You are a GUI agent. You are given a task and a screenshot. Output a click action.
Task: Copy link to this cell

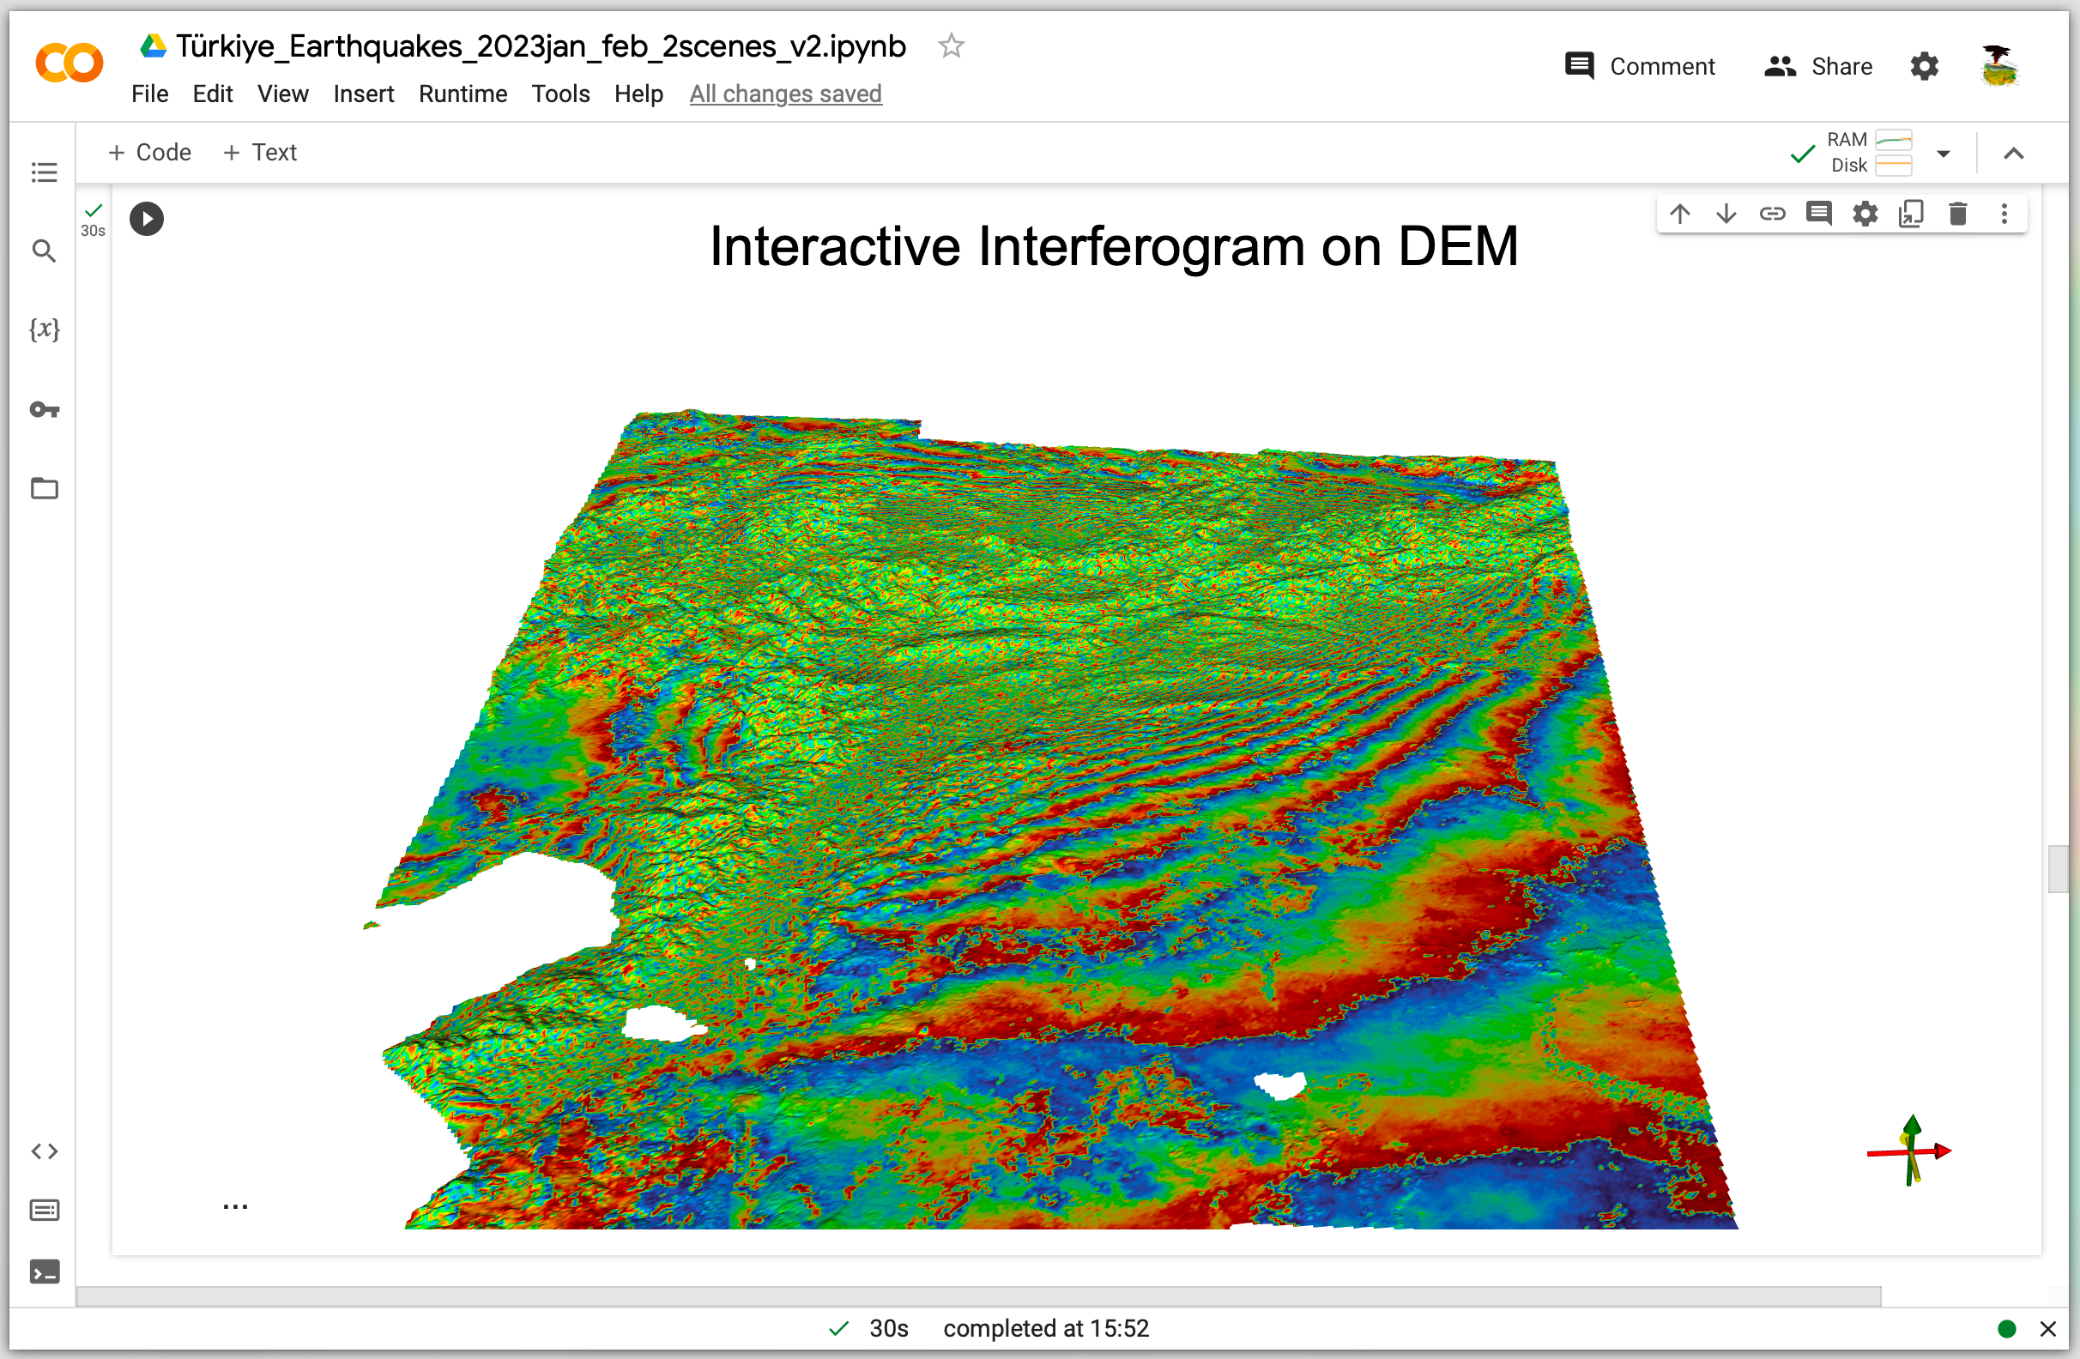pos(1772,214)
